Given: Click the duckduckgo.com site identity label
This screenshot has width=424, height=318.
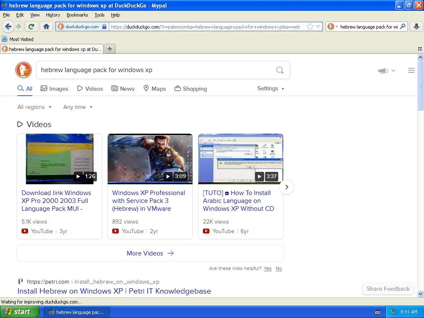Looking at the screenshot, I should pyautogui.click(x=82, y=26).
